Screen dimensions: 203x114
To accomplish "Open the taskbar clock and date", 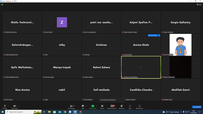I will (193, 112).
